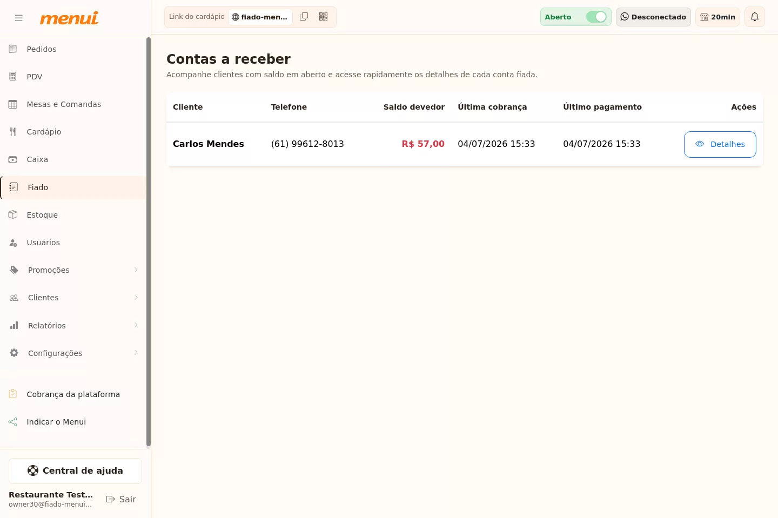This screenshot has height=518, width=778.
Task: Click the Sair logout icon
Action: (x=111, y=499)
